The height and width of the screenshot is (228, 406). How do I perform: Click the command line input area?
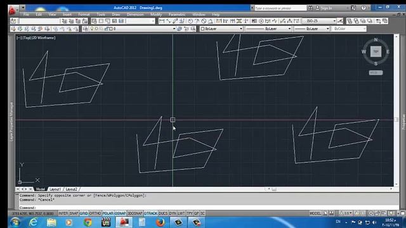209,208
